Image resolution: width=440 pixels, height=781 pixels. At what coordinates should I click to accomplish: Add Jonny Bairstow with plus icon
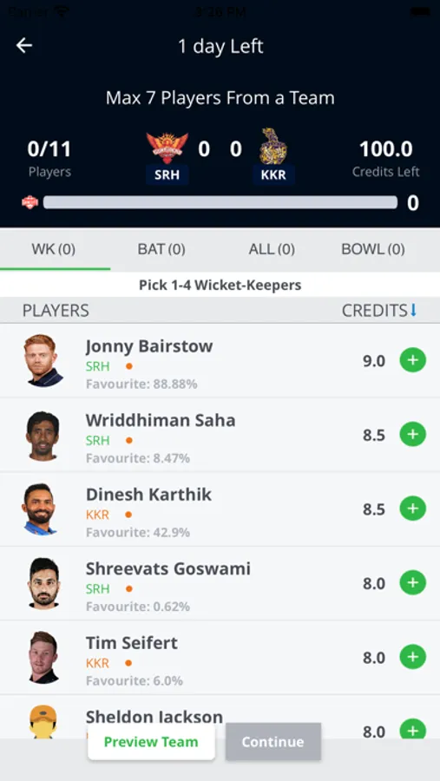tap(412, 360)
